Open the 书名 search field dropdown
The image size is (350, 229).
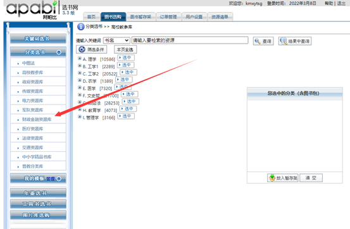point(116,40)
